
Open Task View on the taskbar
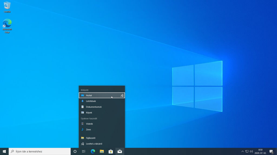[x=84, y=151]
